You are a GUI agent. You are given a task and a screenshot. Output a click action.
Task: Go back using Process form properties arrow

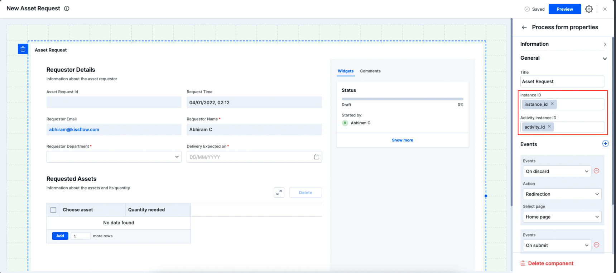[524, 28]
